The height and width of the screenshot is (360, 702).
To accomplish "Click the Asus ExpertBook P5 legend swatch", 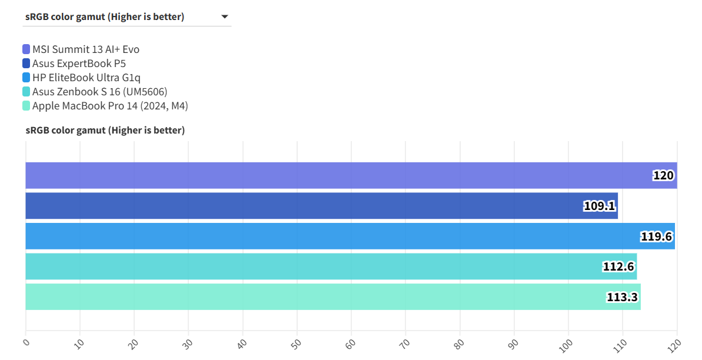I will point(26,64).
